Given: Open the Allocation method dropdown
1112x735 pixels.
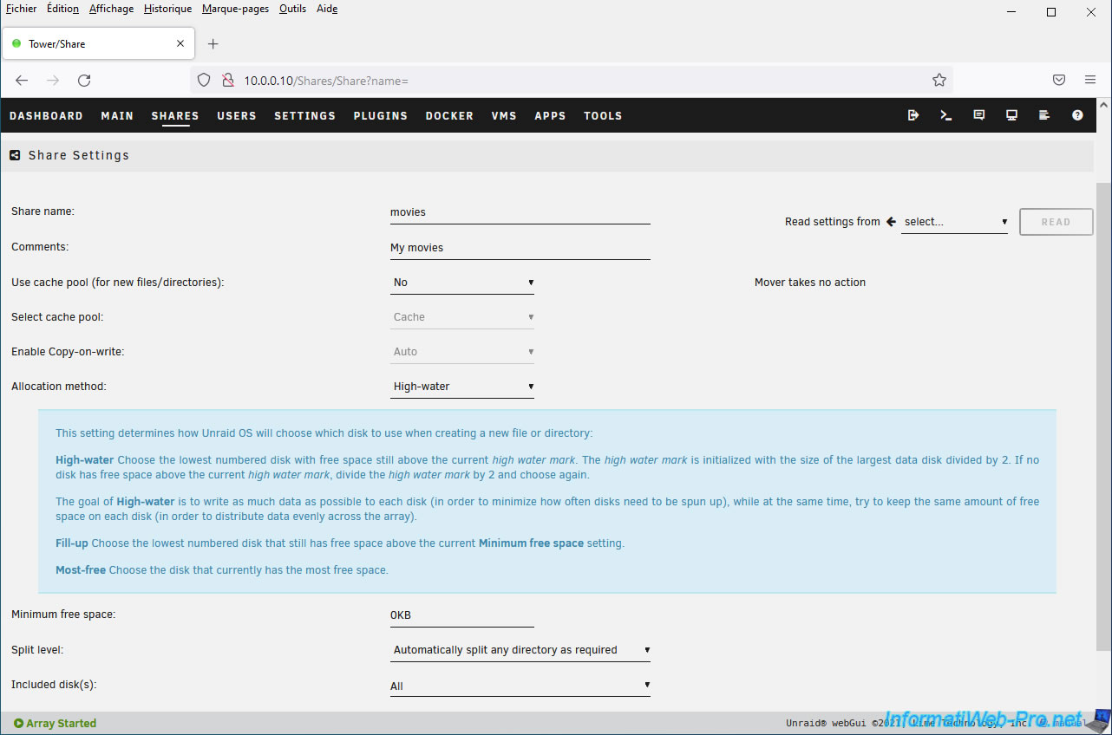Looking at the screenshot, I should coord(462,387).
